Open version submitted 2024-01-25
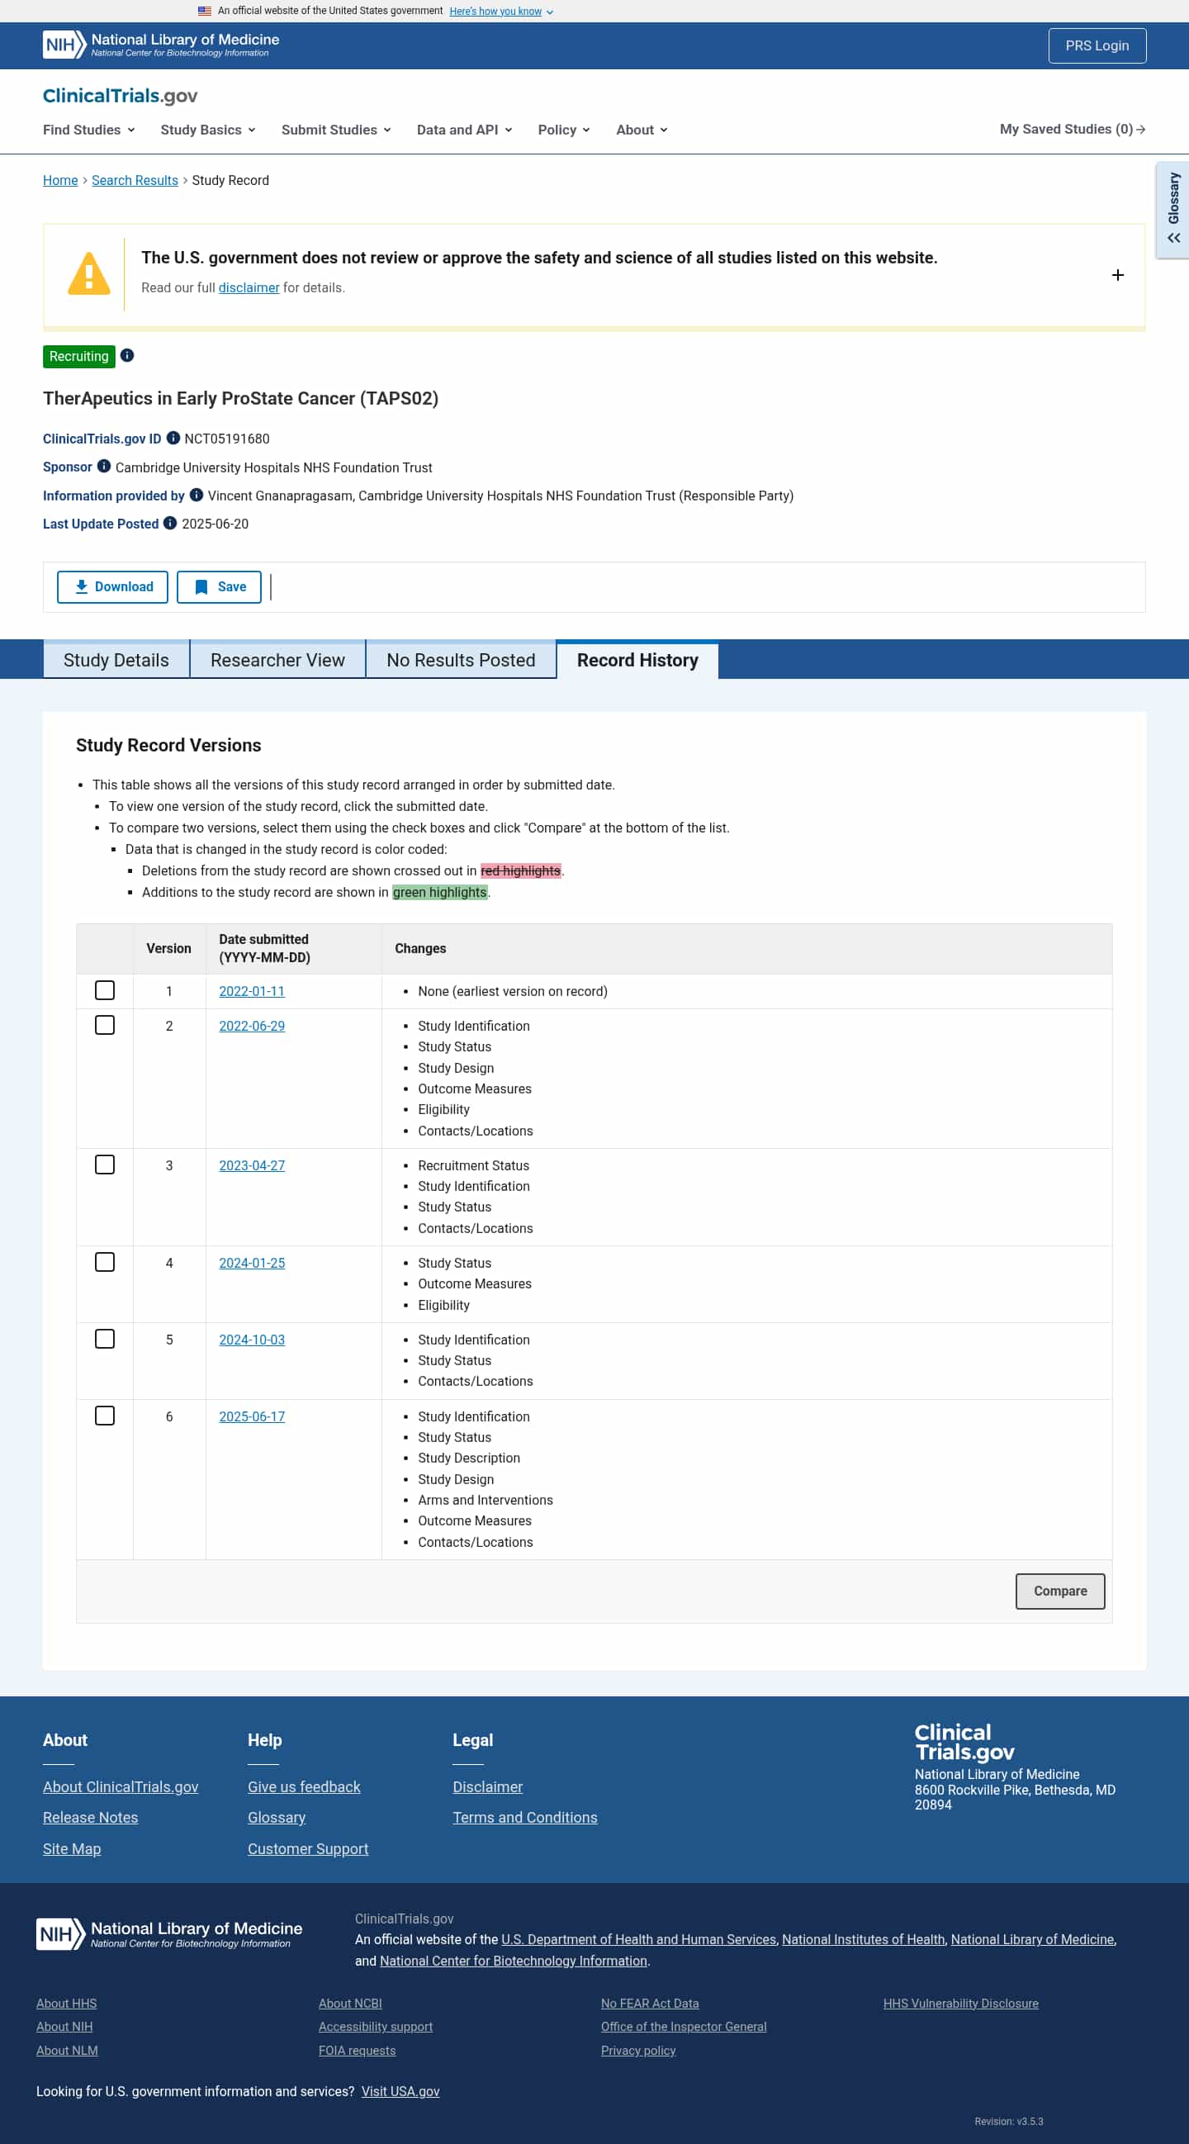This screenshot has height=2144, width=1189. [x=252, y=1263]
